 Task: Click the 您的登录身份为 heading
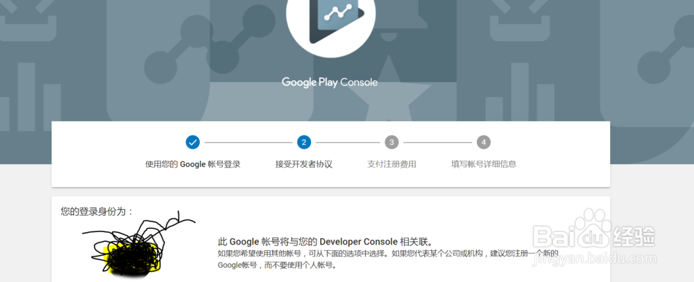(x=97, y=211)
